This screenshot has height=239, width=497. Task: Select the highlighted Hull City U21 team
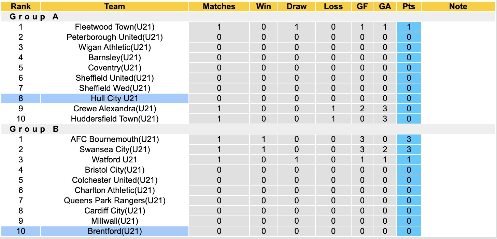115,98
